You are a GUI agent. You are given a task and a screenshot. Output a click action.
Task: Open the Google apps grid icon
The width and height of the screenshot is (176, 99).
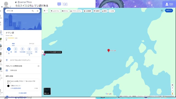[162, 10]
